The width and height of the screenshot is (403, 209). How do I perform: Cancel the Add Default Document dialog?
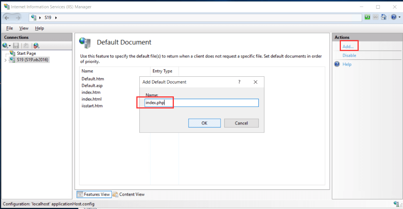pos(241,123)
